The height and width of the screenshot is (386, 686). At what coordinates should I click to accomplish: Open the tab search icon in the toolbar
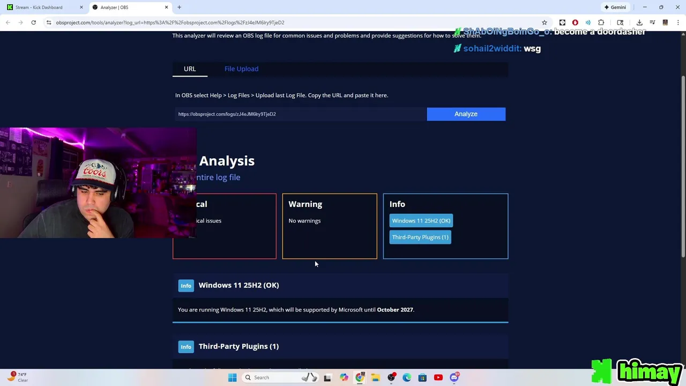point(620,23)
